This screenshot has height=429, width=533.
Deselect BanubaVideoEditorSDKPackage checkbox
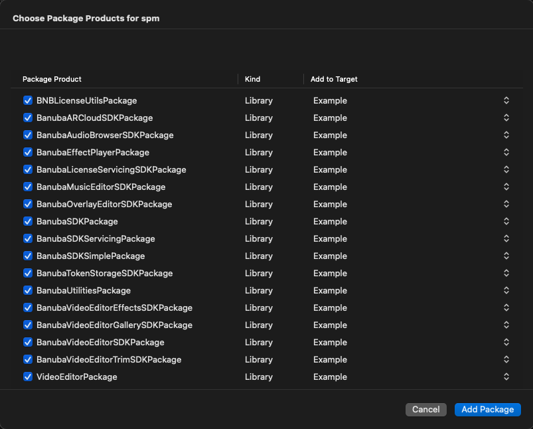point(28,342)
